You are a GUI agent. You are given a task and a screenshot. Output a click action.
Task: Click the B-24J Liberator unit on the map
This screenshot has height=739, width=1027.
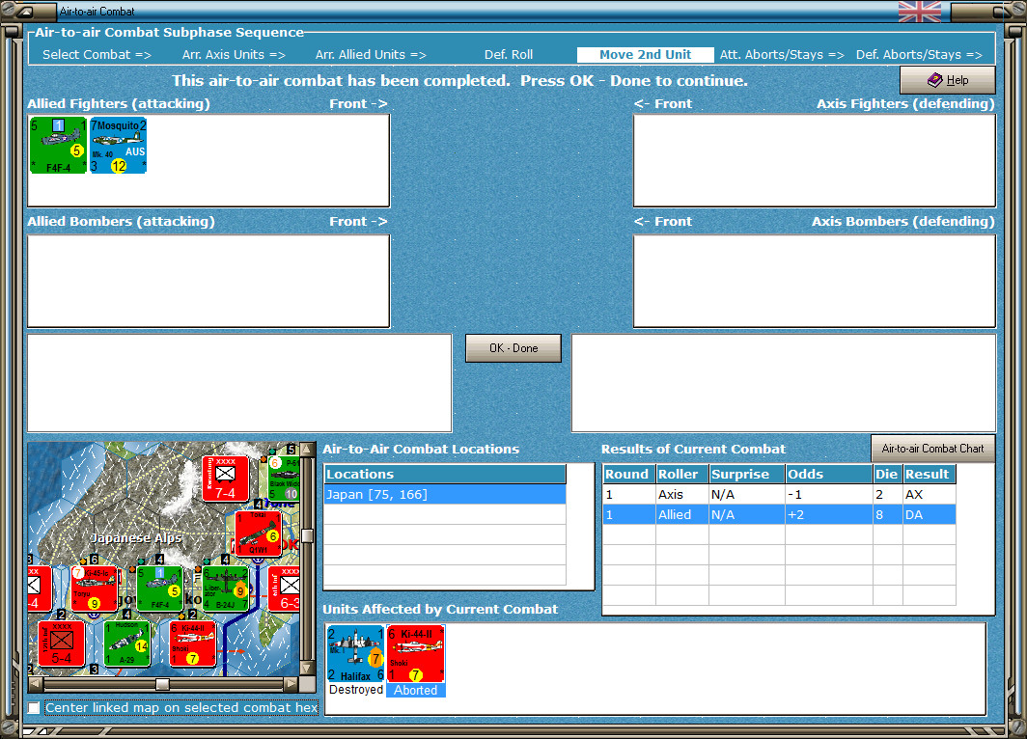click(x=225, y=588)
